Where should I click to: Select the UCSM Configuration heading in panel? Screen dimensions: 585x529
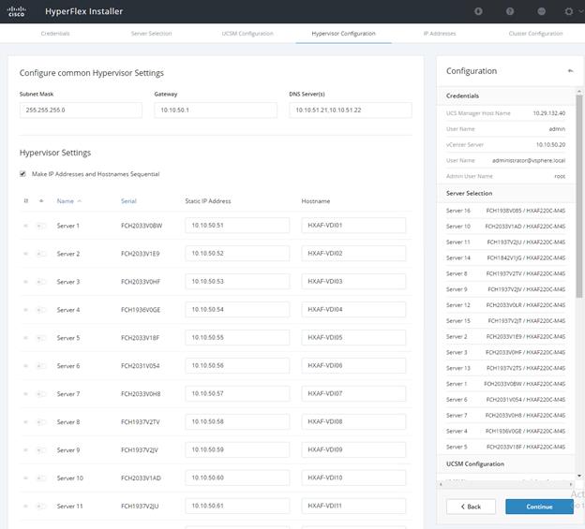475,463
